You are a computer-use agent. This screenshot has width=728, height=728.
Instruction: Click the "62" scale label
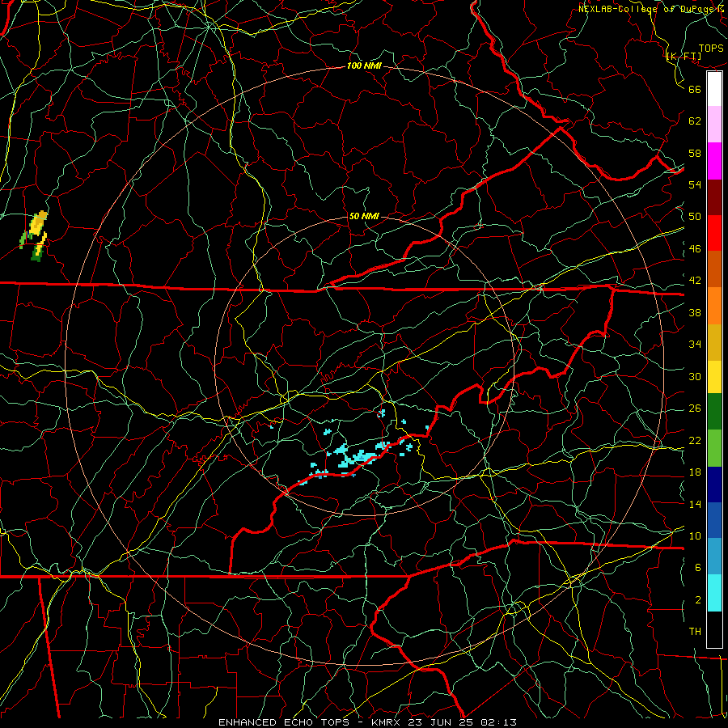(695, 121)
